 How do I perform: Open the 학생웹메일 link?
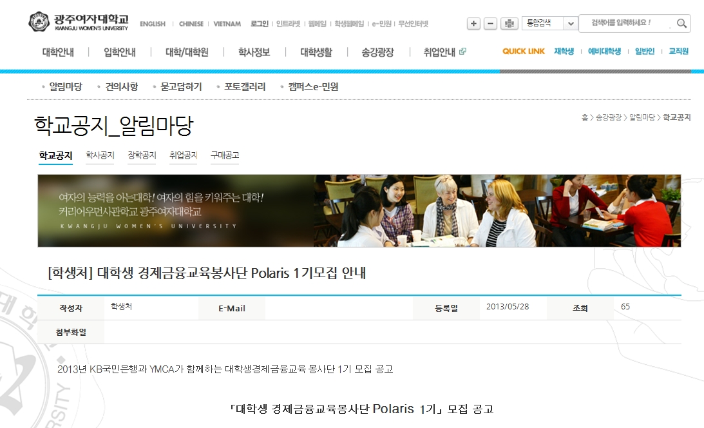349,24
